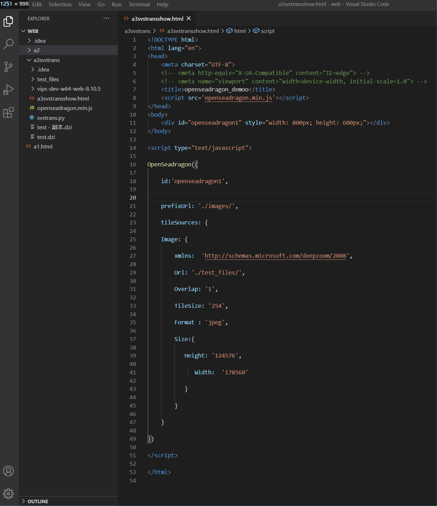Viewport: 437px width, 506px height.
Task: Place cursor on the 'tileSources' property
Action: click(179, 222)
